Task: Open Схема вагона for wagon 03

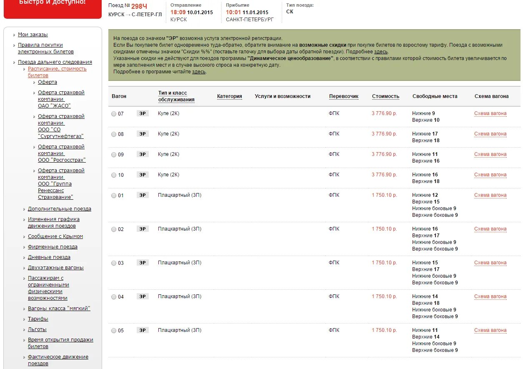Action: pyautogui.click(x=490, y=263)
